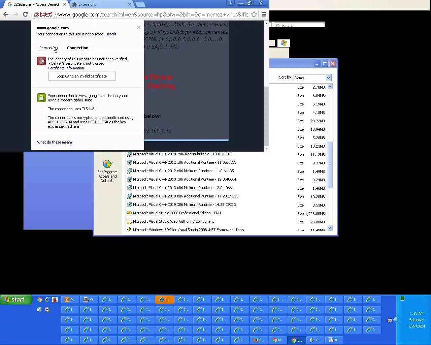Click the Show Desktop quick launch icon
431x345 pixels.
(39, 309)
